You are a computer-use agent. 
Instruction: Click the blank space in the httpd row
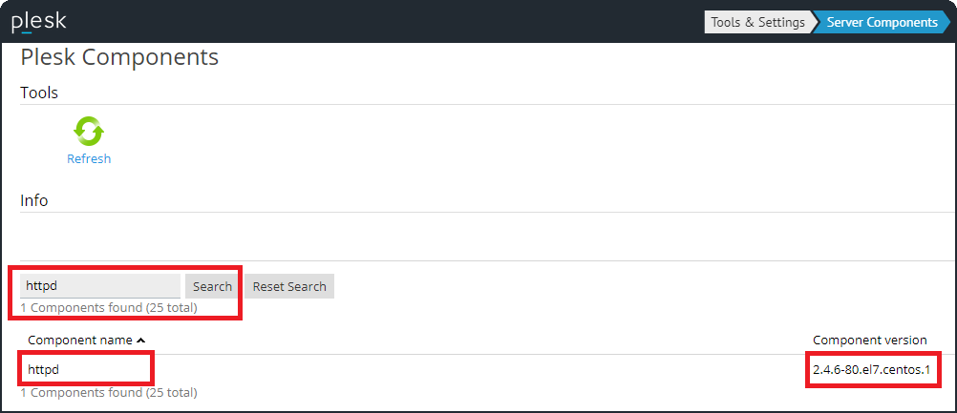478,369
